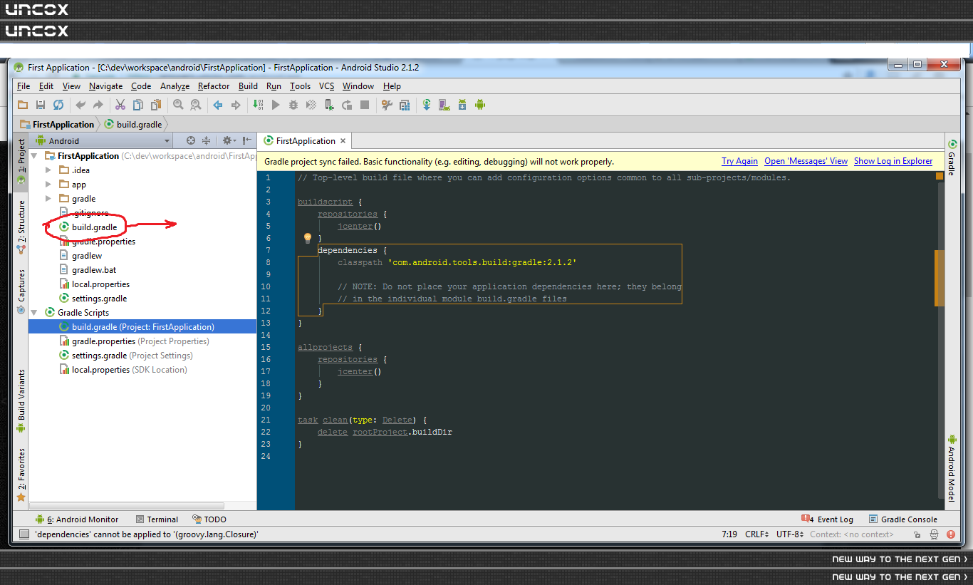Collapse the Gradle Scripts node

(x=34, y=312)
